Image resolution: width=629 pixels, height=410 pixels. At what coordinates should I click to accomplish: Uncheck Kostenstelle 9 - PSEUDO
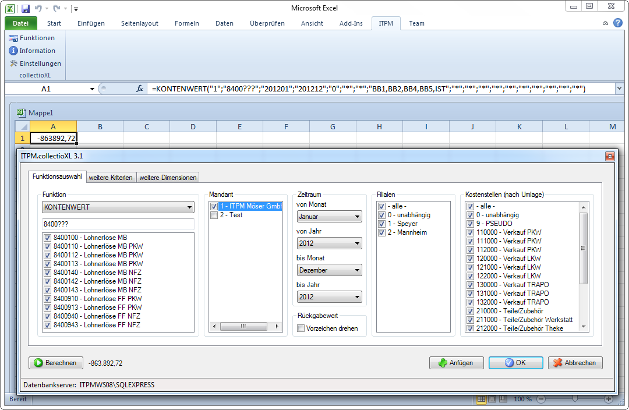pos(471,224)
